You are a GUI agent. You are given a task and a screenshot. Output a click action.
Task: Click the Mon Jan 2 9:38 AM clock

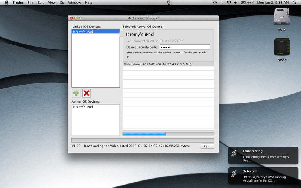pyautogui.click(x=273, y=3)
